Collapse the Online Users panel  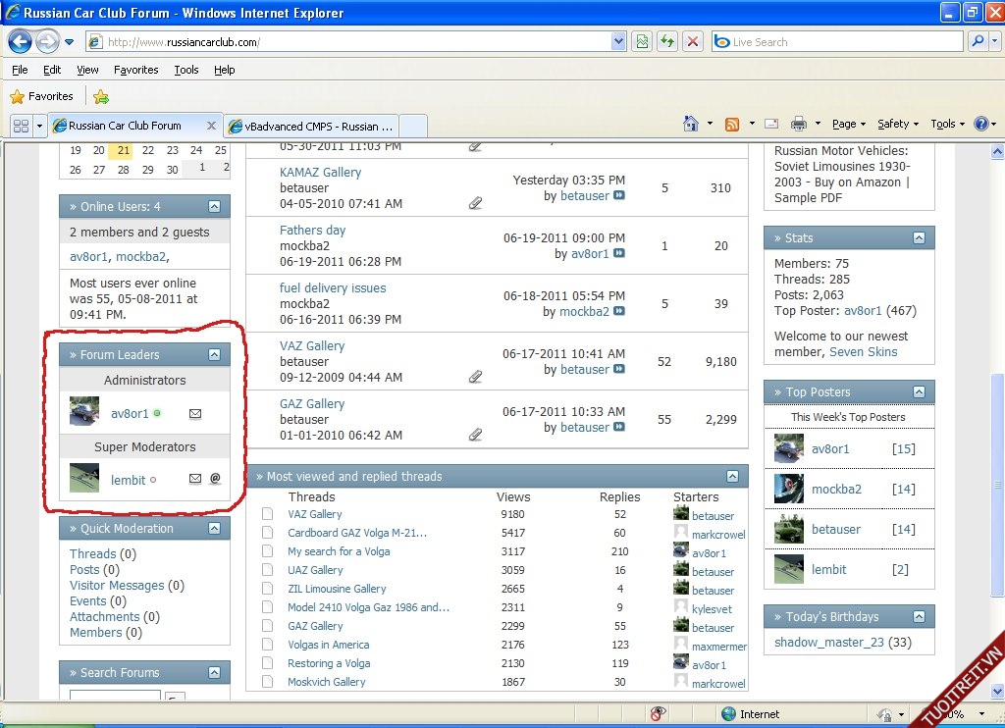(214, 207)
